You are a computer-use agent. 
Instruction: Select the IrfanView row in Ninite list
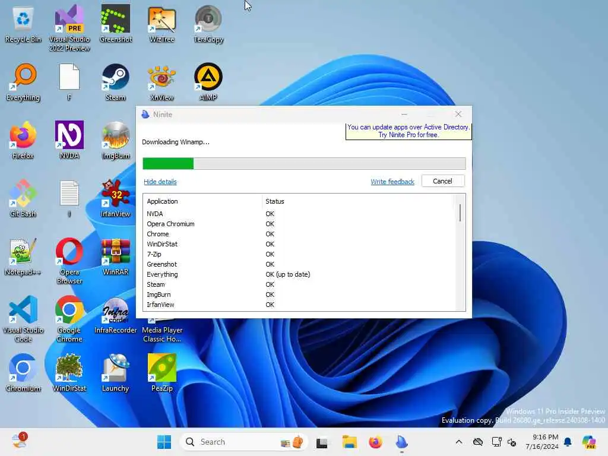pyautogui.click(x=299, y=305)
